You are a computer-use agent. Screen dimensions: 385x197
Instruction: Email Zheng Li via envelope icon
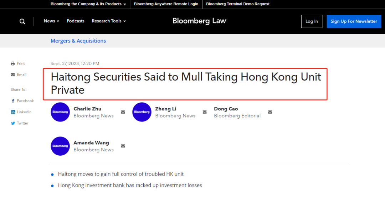click(x=205, y=112)
